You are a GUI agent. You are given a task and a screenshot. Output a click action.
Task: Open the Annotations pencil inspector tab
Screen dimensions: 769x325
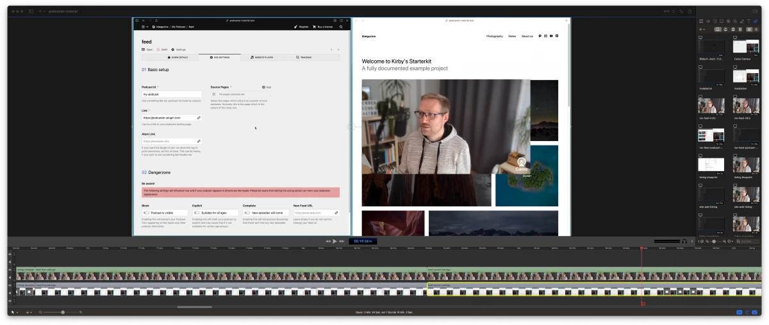pyautogui.click(x=742, y=21)
